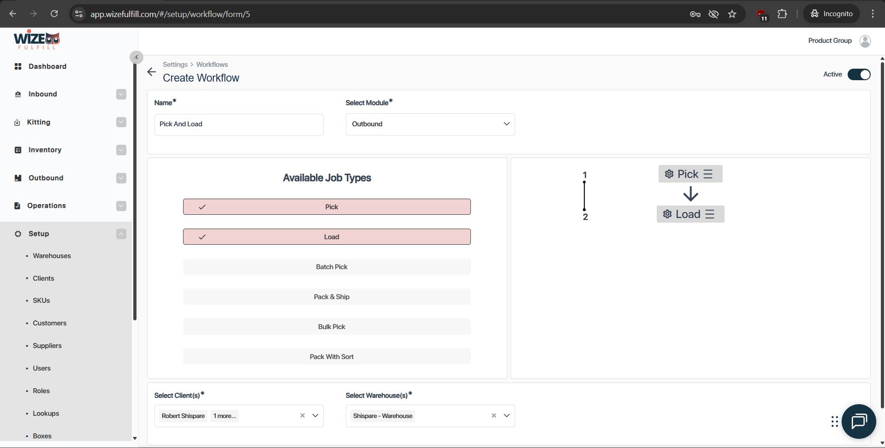Open Lookups under Setup
This screenshot has height=448, width=885.
46,413
